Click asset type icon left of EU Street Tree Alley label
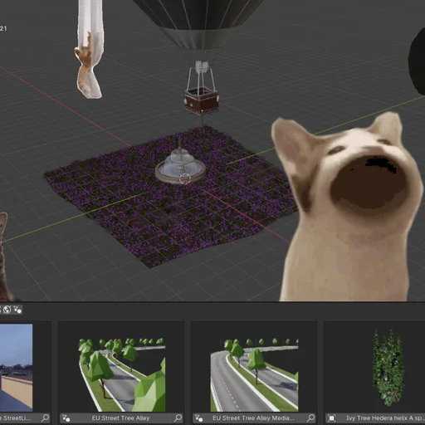The image size is (425, 425). tap(66, 418)
